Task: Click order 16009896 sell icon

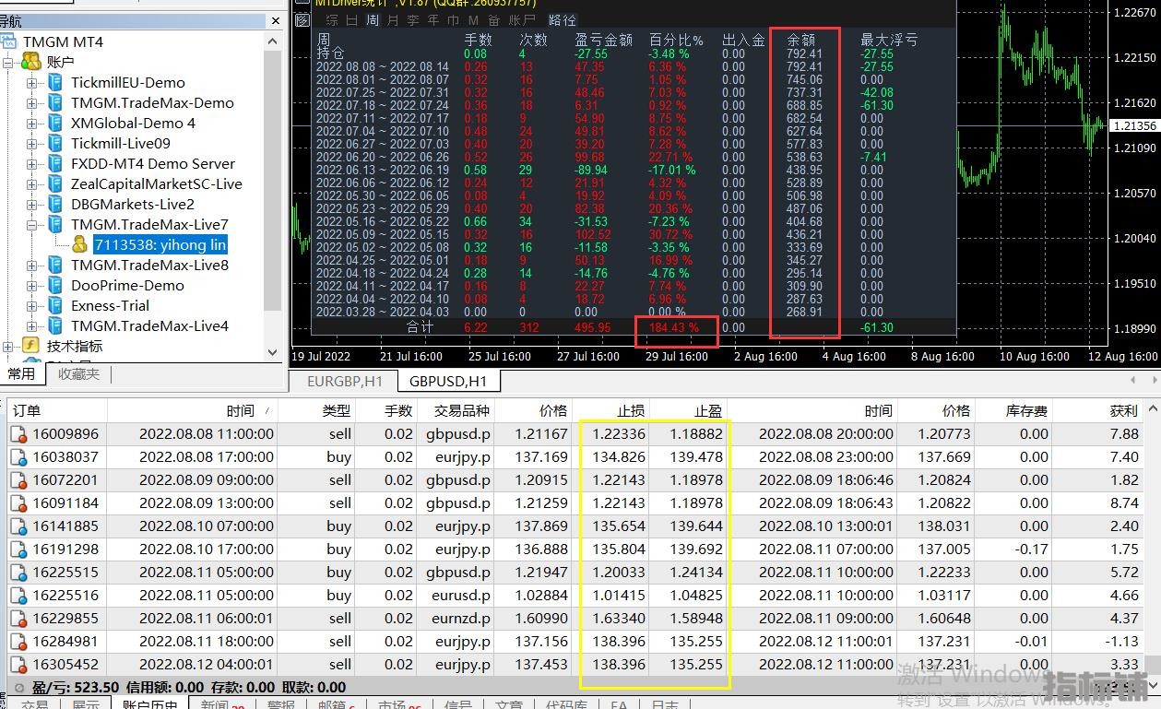Action: (x=18, y=434)
